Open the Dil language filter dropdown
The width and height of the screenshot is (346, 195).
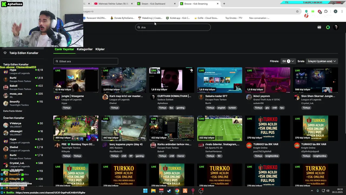pyautogui.click(x=288, y=61)
